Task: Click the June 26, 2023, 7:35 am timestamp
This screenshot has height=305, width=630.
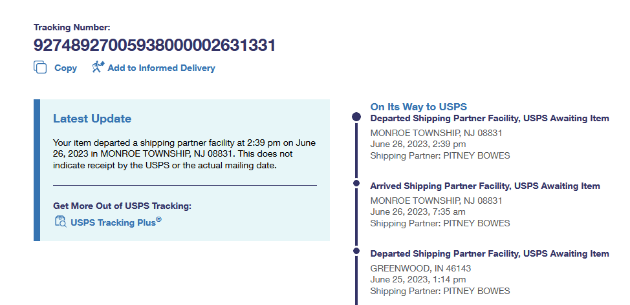Action: pyautogui.click(x=418, y=212)
